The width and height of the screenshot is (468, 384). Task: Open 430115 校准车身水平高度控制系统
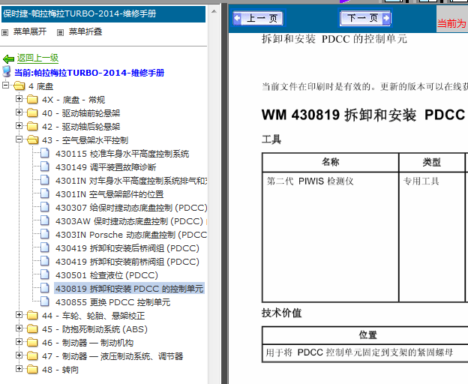coord(122,154)
